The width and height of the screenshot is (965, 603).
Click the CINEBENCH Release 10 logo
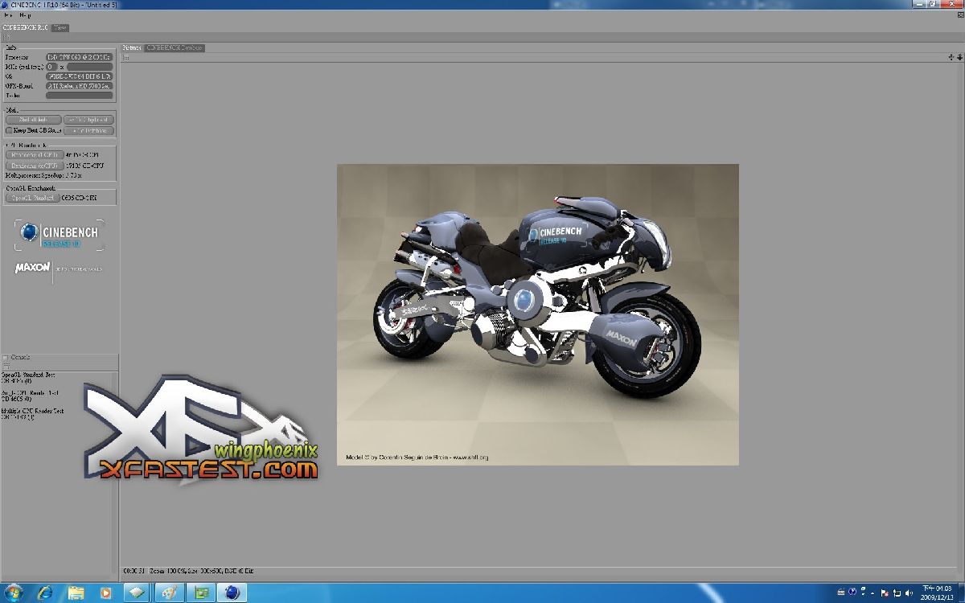60,235
